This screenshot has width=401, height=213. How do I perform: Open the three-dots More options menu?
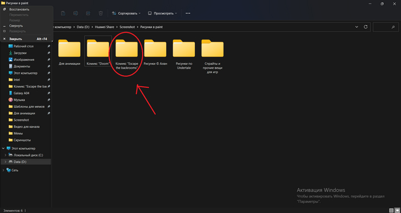pyautogui.click(x=188, y=13)
